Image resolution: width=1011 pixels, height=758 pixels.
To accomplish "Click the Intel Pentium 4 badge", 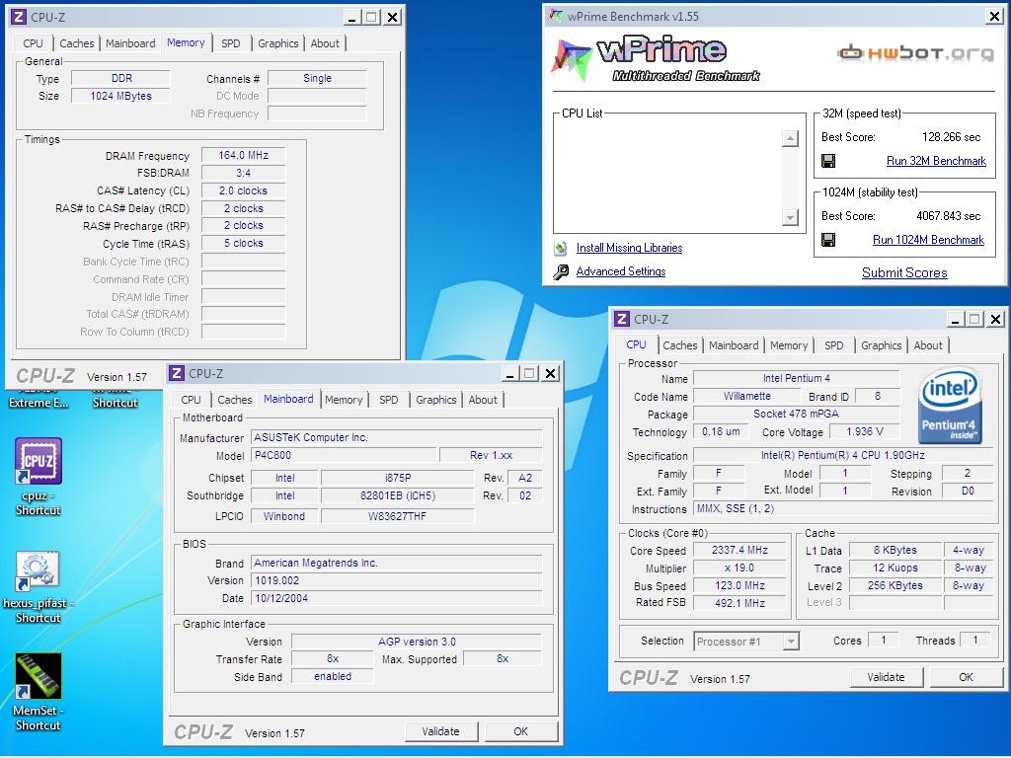I will pos(950,405).
